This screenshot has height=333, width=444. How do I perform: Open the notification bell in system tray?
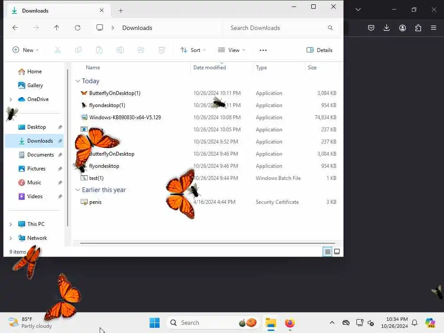415,323
